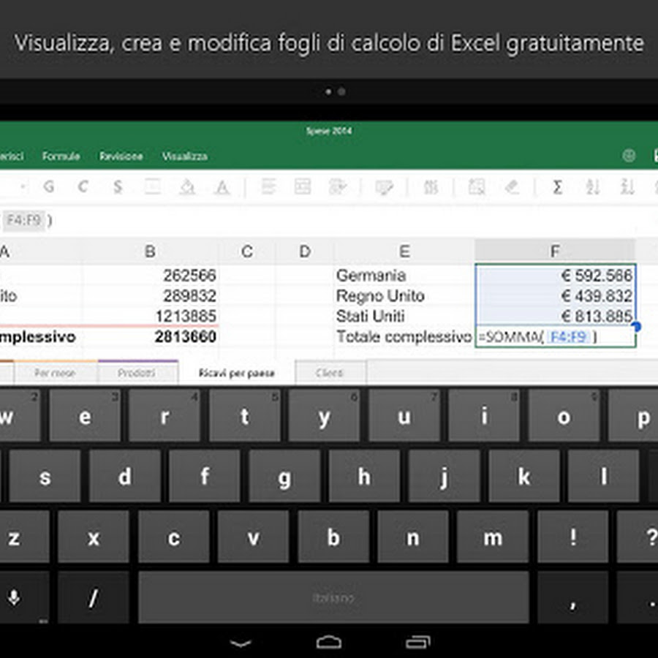Click the wrap text icon
The image size is (658, 658).
pos(338,186)
